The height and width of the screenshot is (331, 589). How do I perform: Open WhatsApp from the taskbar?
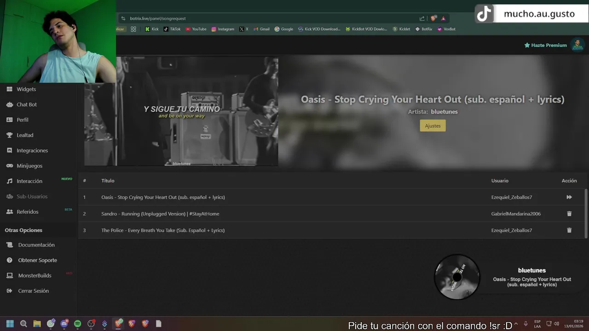[51, 324]
